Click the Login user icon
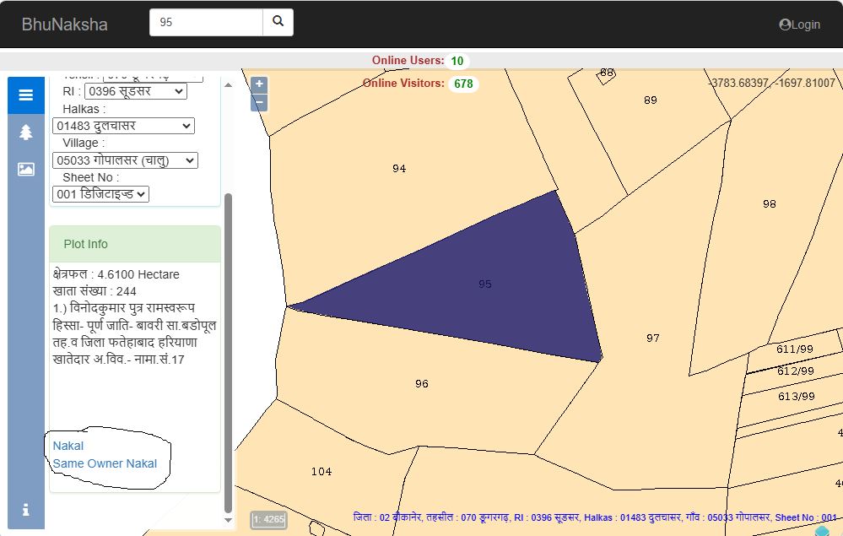The width and height of the screenshot is (843, 536). (x=785, y=24)
